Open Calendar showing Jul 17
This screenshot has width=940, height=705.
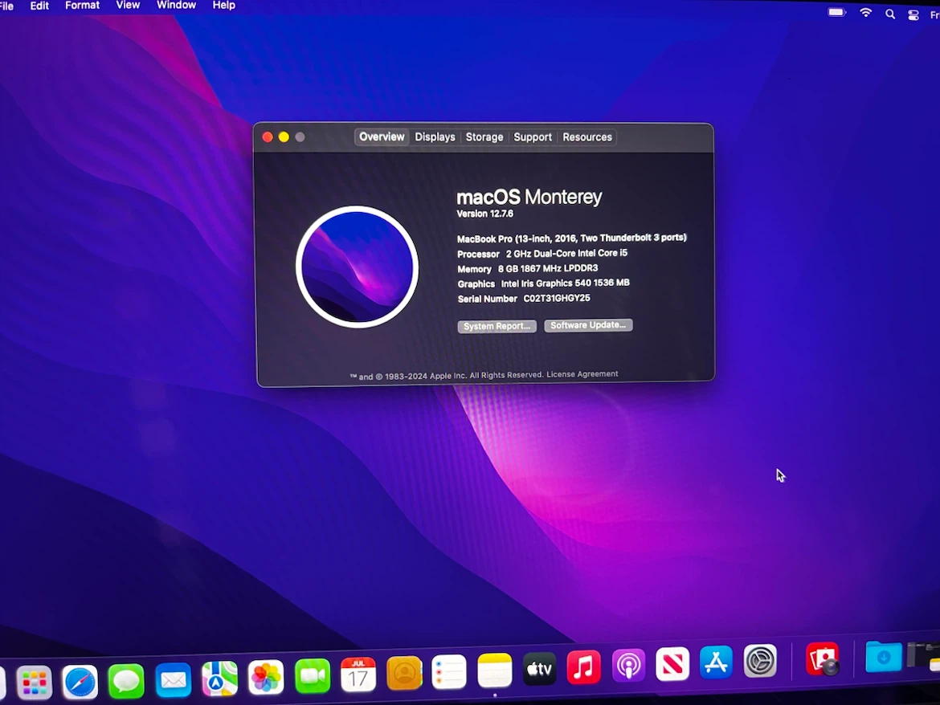(x=358, y=674)
